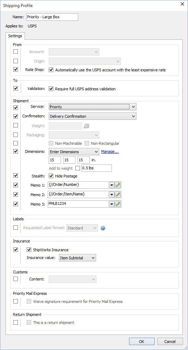
Task: Click the Memo 3 edit pencil icon
Action: point(118,204)
